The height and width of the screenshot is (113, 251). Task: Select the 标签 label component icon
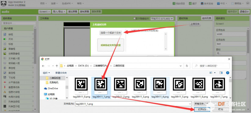pos(5,44)
